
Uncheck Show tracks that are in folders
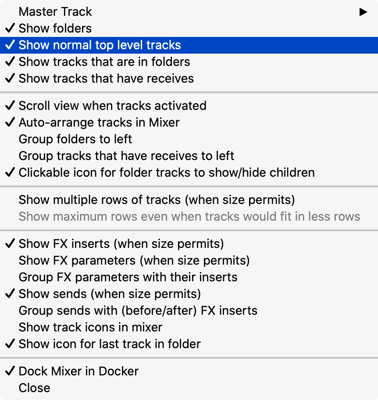point(104,62)
